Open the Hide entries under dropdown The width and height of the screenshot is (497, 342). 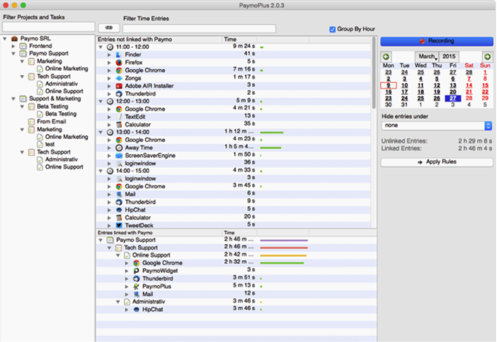coord(437,126)
